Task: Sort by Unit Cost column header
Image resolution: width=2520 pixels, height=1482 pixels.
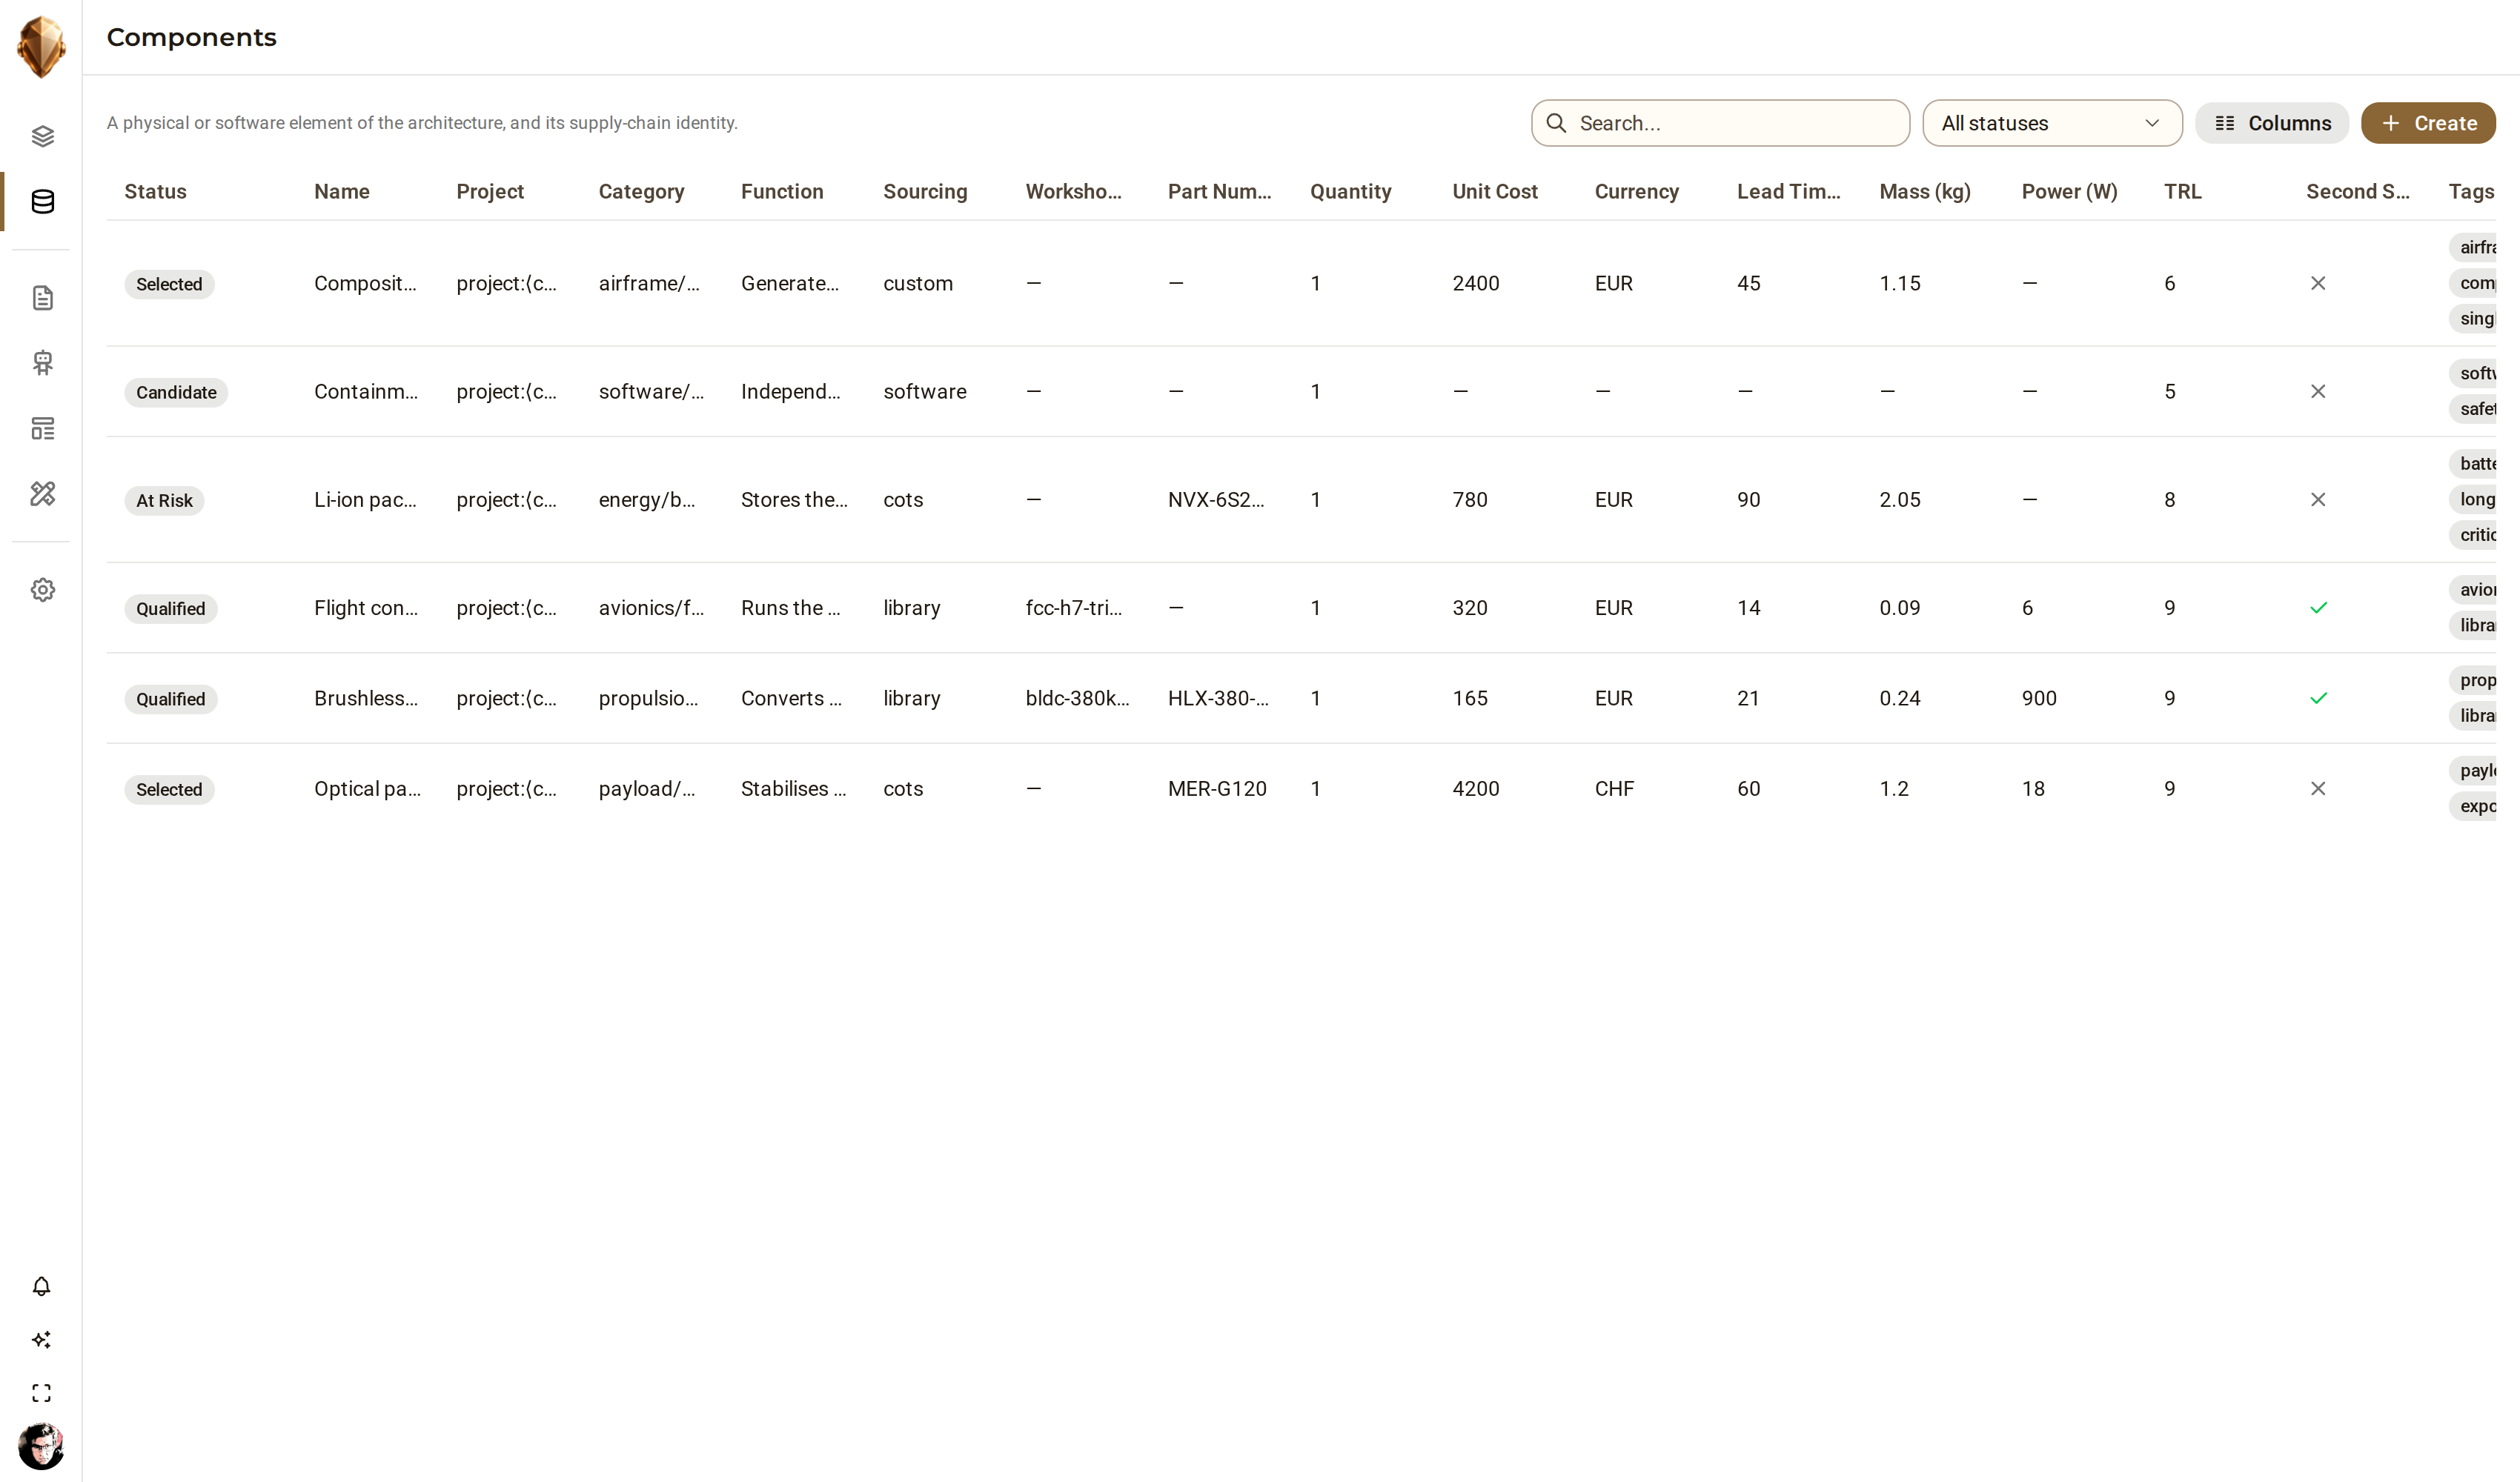Action: (x=1495, y=191)
